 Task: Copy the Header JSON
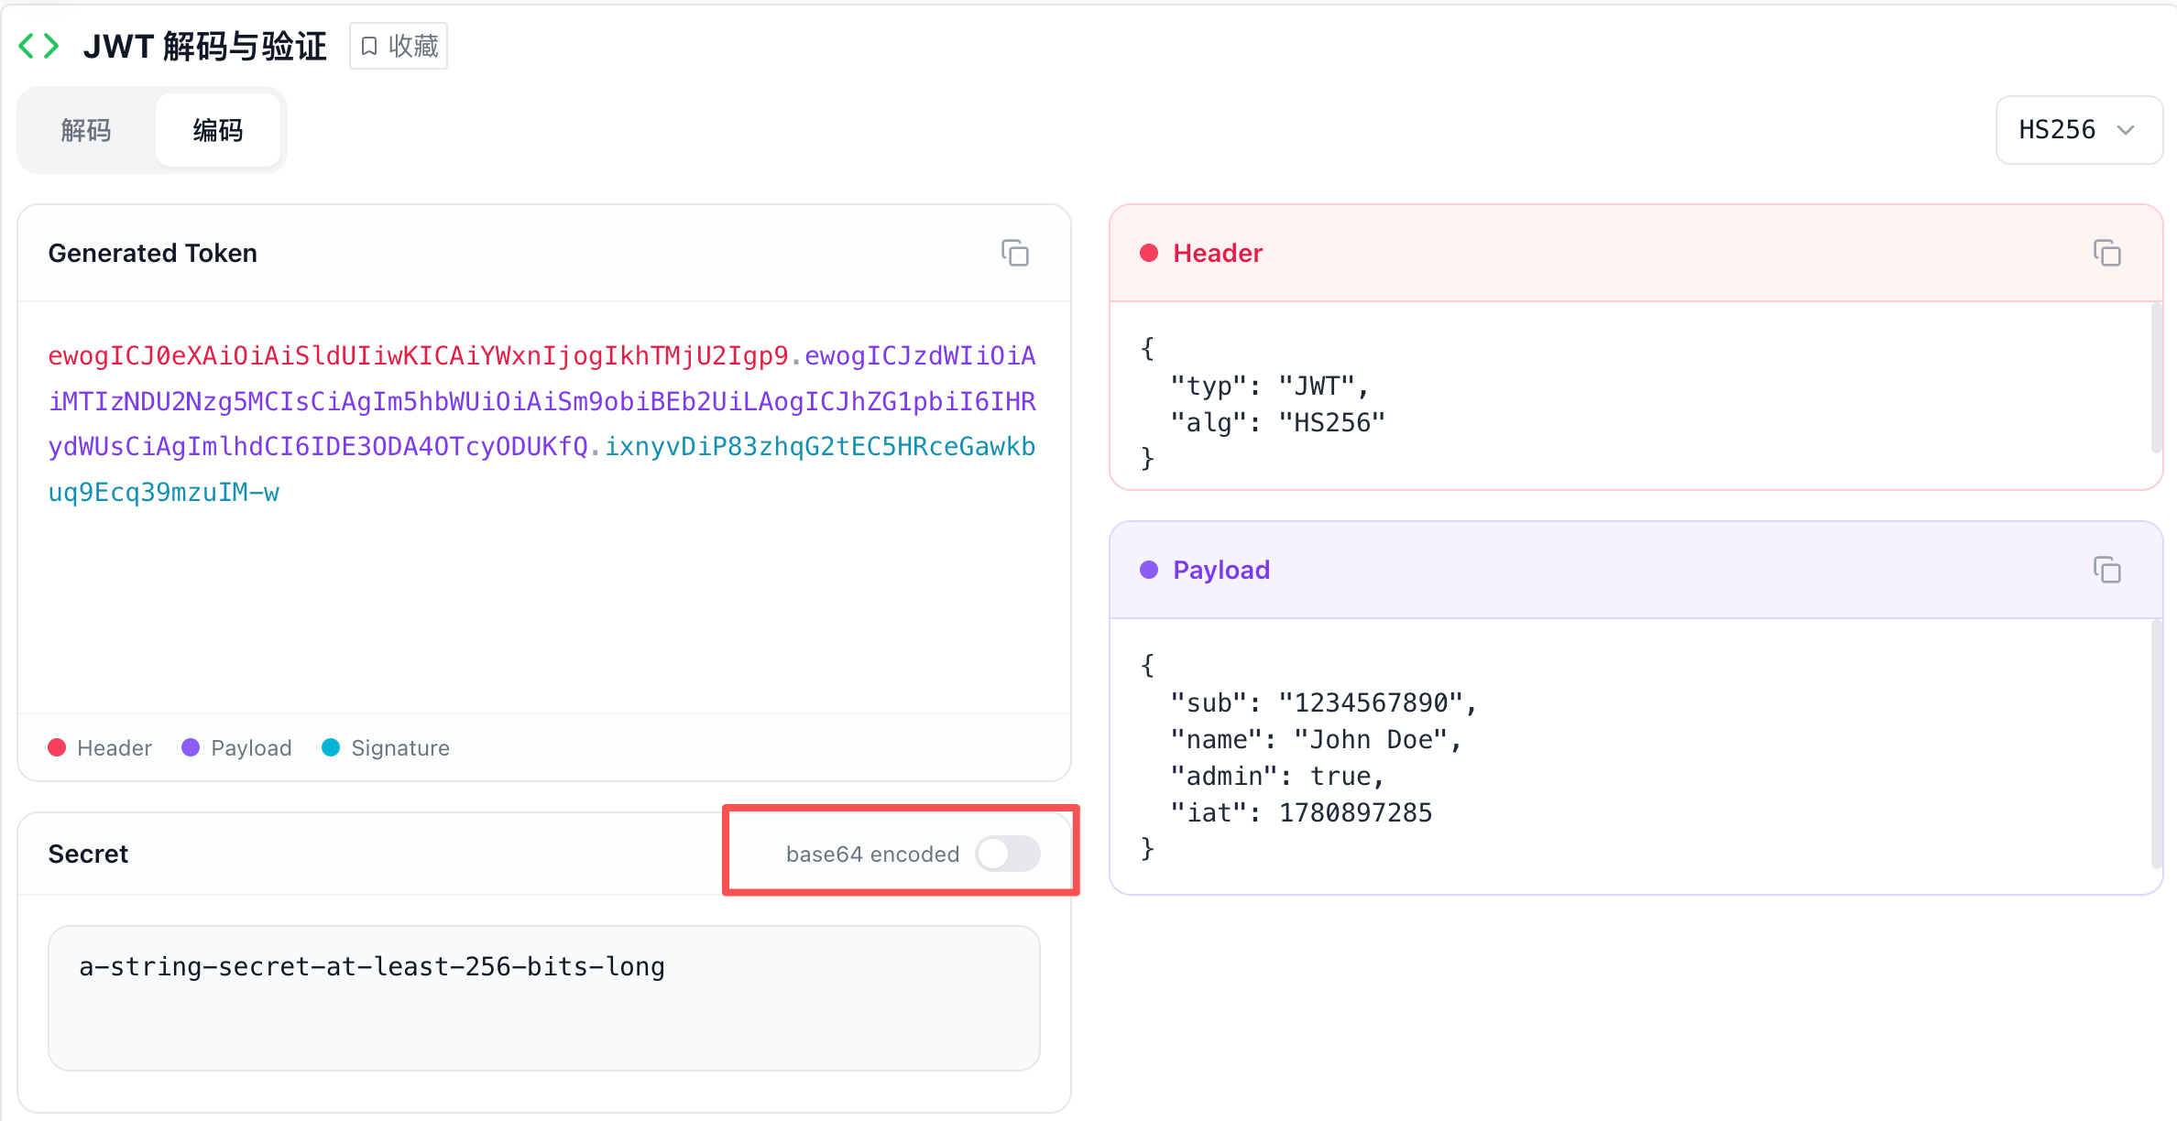pos(2106,253)
